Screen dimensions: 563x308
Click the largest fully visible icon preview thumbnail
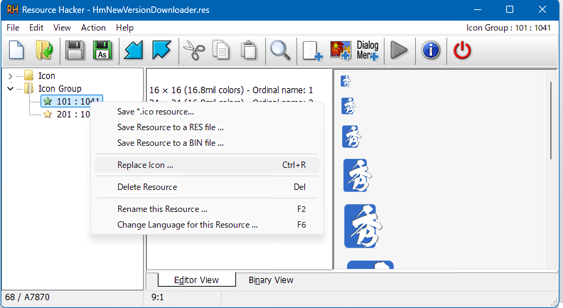click(x=363, y=226)
